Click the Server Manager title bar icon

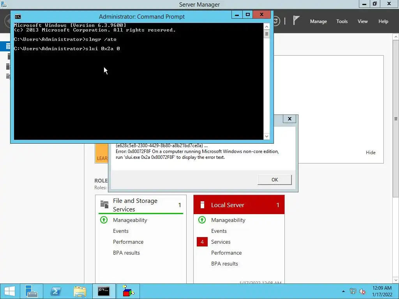coord(4,4)
